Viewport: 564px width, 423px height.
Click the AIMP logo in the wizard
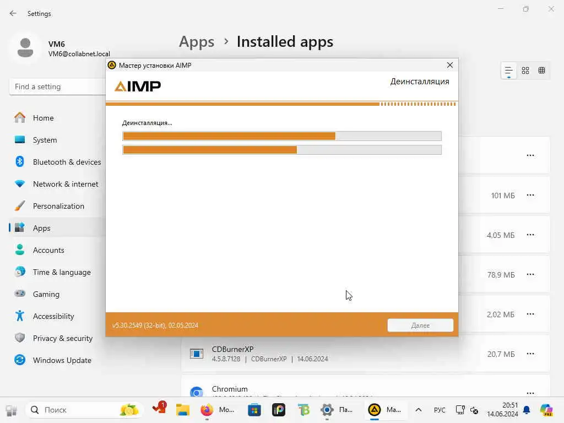pos(138,86)
